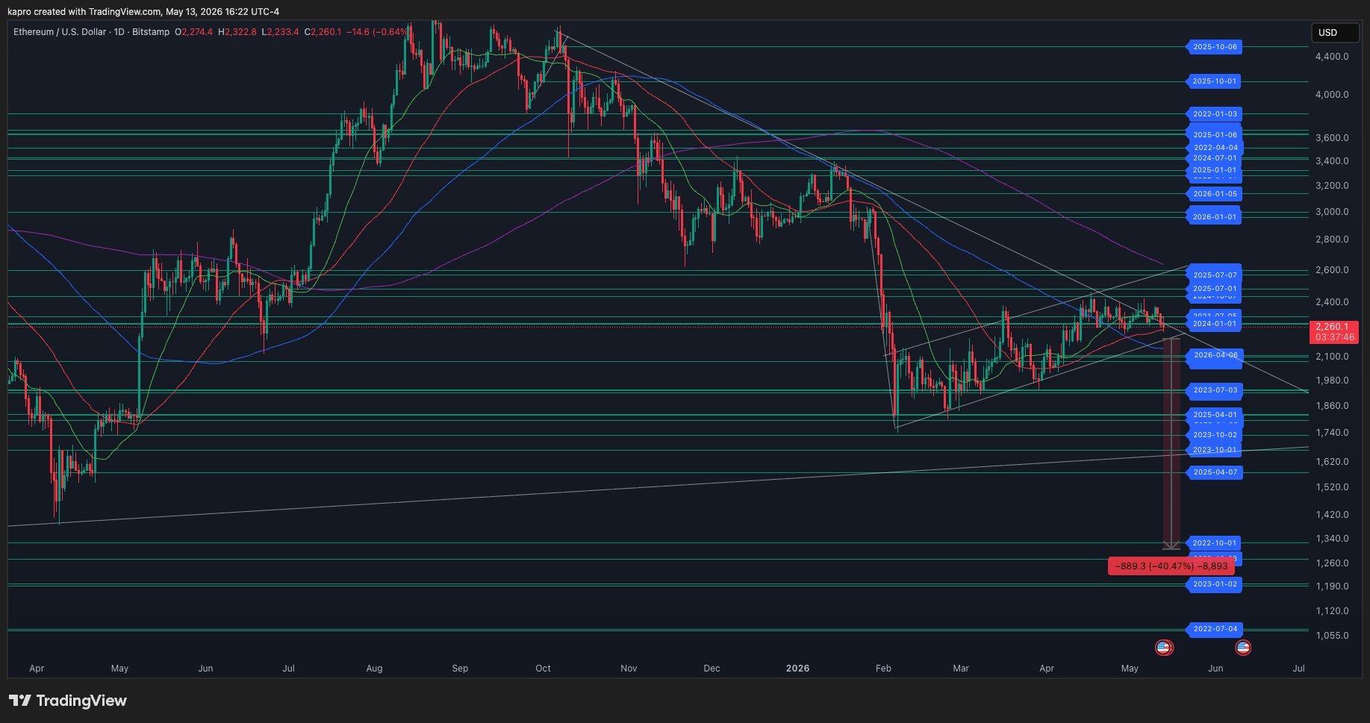Select the 2026-01-01 line label
The width and height of the screenshot is (1370, 723).
tap(1214, 217)
